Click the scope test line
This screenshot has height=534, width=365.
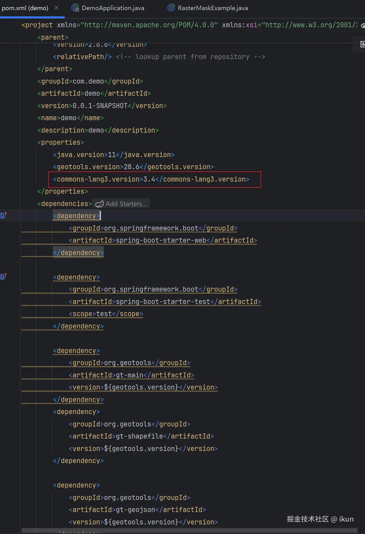coord(106,314)
